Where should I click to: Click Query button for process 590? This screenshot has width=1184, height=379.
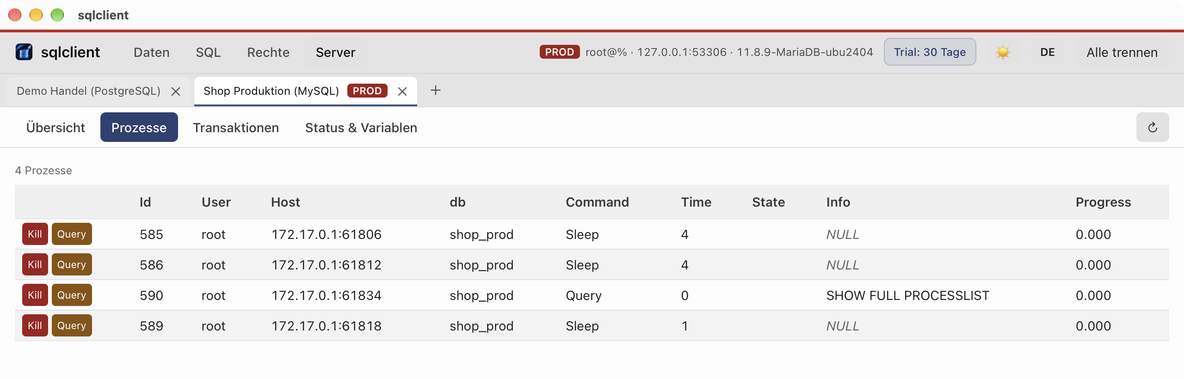[x=72, y=295]
